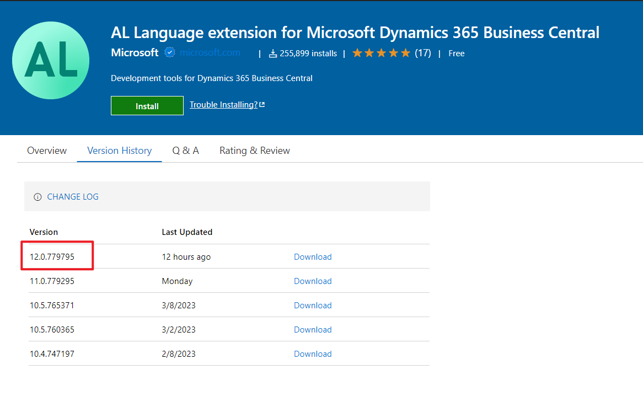This screenshot has height=407, width=643.
Task: Click the Free price label
Action: tap(457, 53)
